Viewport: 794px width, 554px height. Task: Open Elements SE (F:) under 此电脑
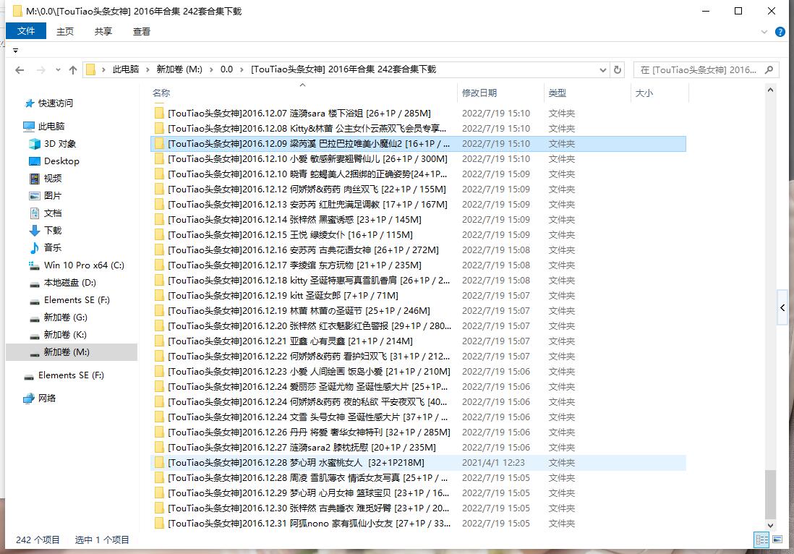tap(77, 300)
